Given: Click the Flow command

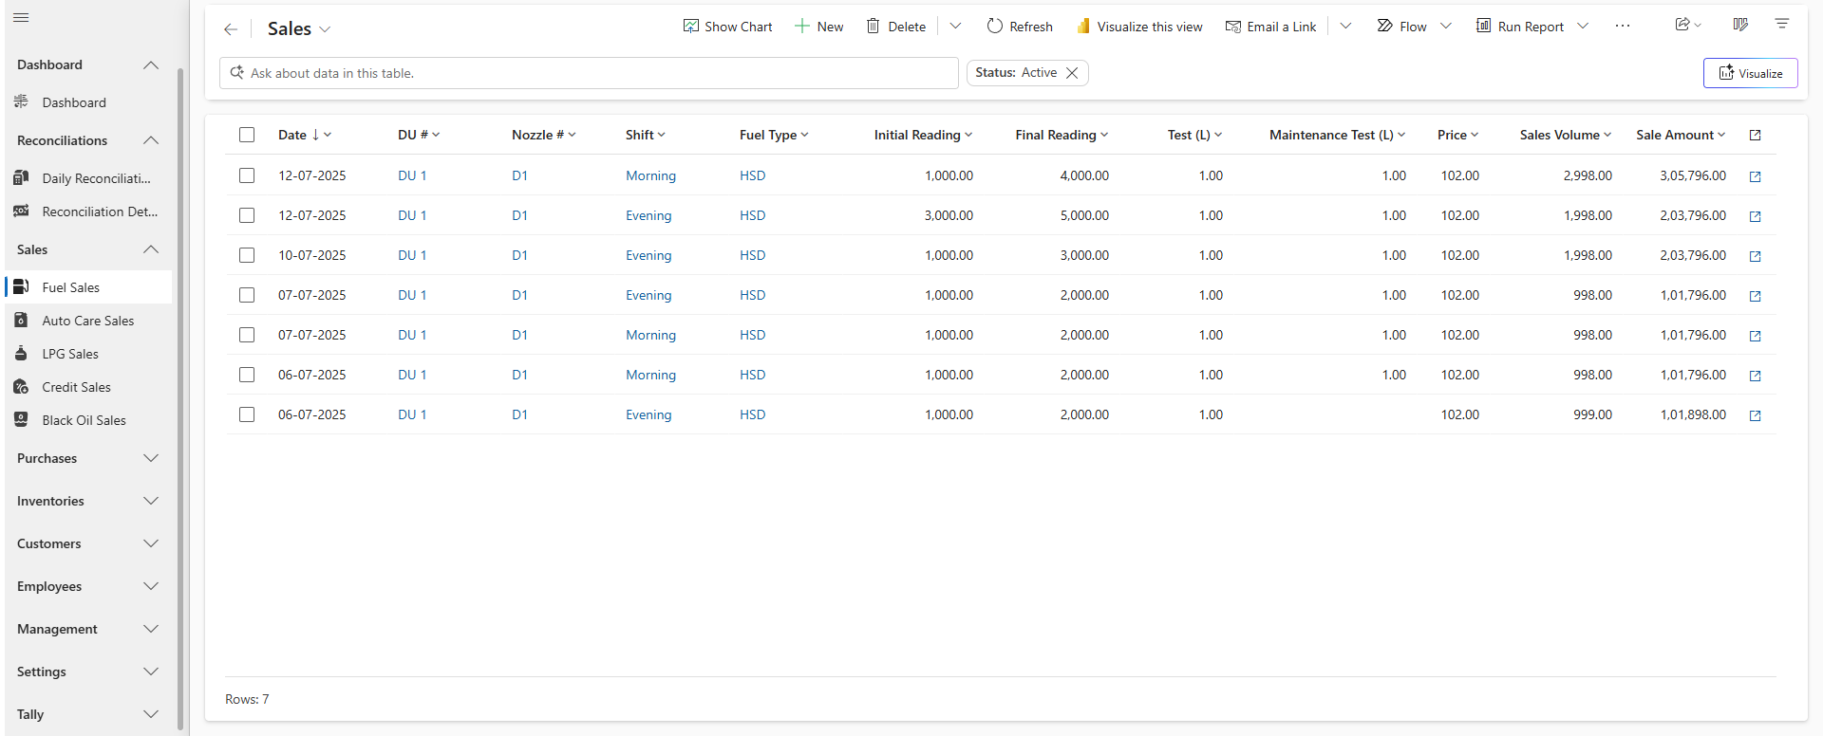Looking at the screenshot, I should tap(1401, 27).
